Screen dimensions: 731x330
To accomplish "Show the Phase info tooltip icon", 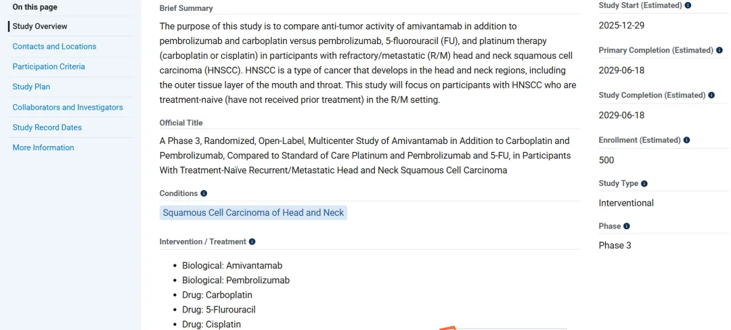I will (627, 226).
